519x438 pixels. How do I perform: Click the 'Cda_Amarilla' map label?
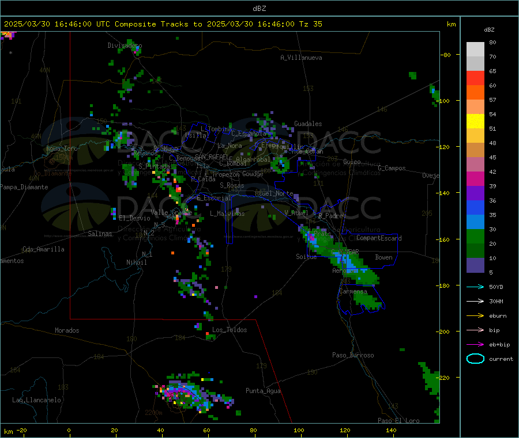tap(44, 249)
